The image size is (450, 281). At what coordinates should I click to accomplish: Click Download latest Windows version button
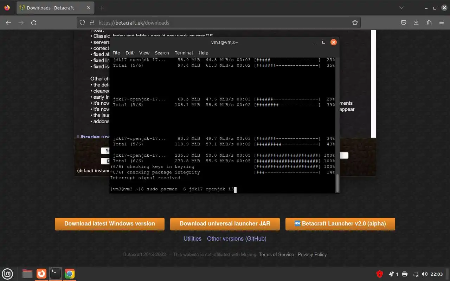pos(110,224)
